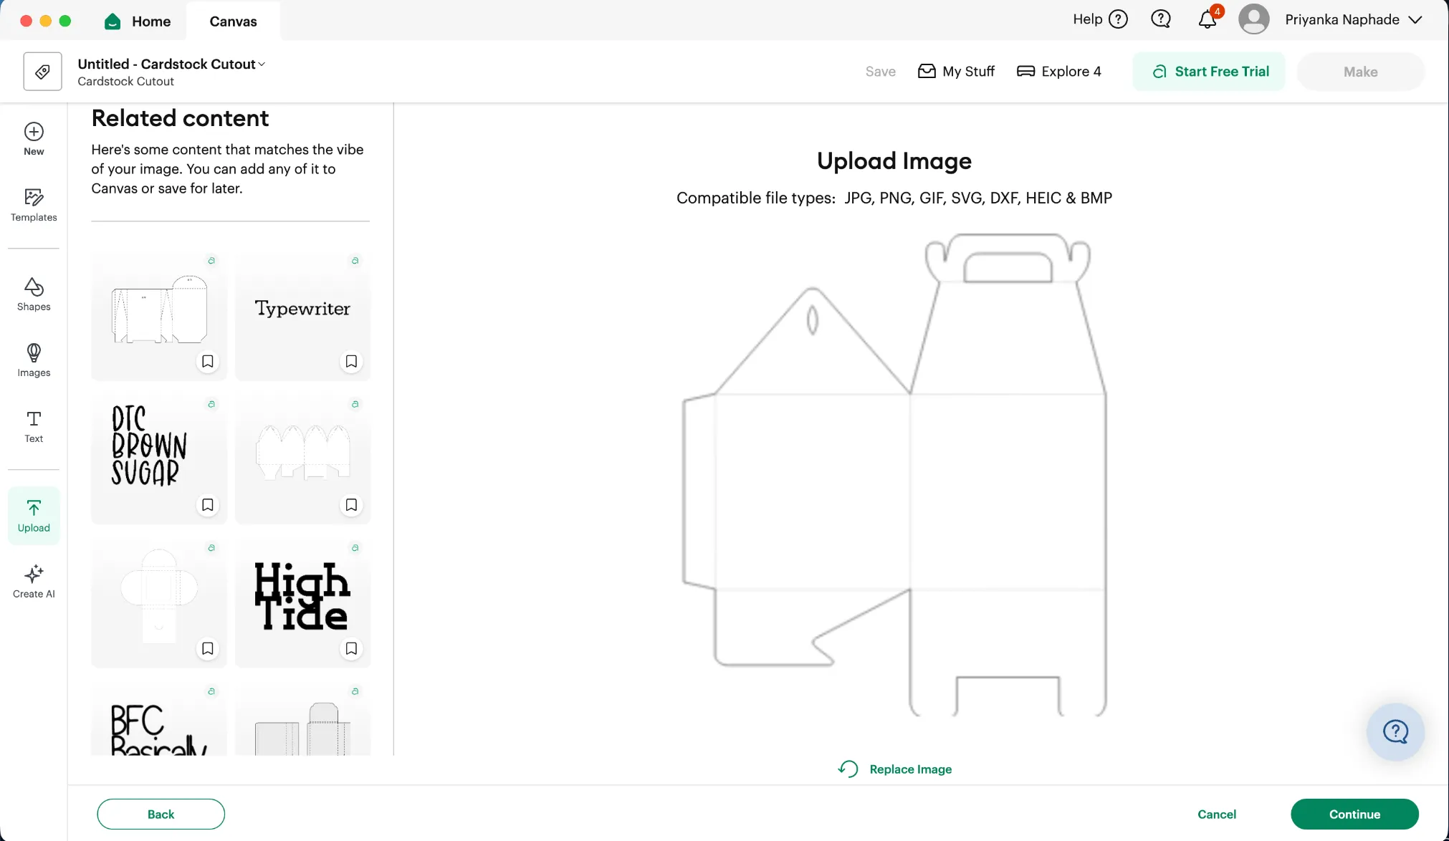Image resolution: width=1449 pixels, height=841 pixels.
Task: Click the project tag icon beside title
Action: tap(42, 72)
